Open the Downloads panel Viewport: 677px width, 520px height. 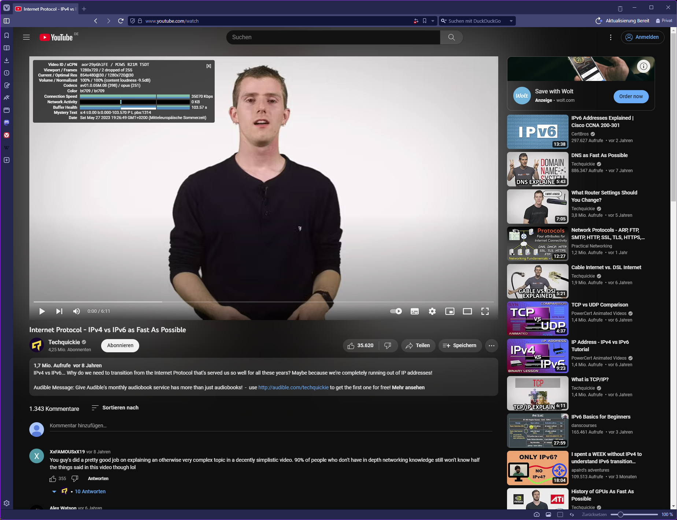tap(7, 60)
